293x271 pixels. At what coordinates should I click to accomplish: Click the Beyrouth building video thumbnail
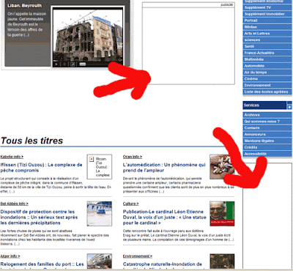[88, 34]
